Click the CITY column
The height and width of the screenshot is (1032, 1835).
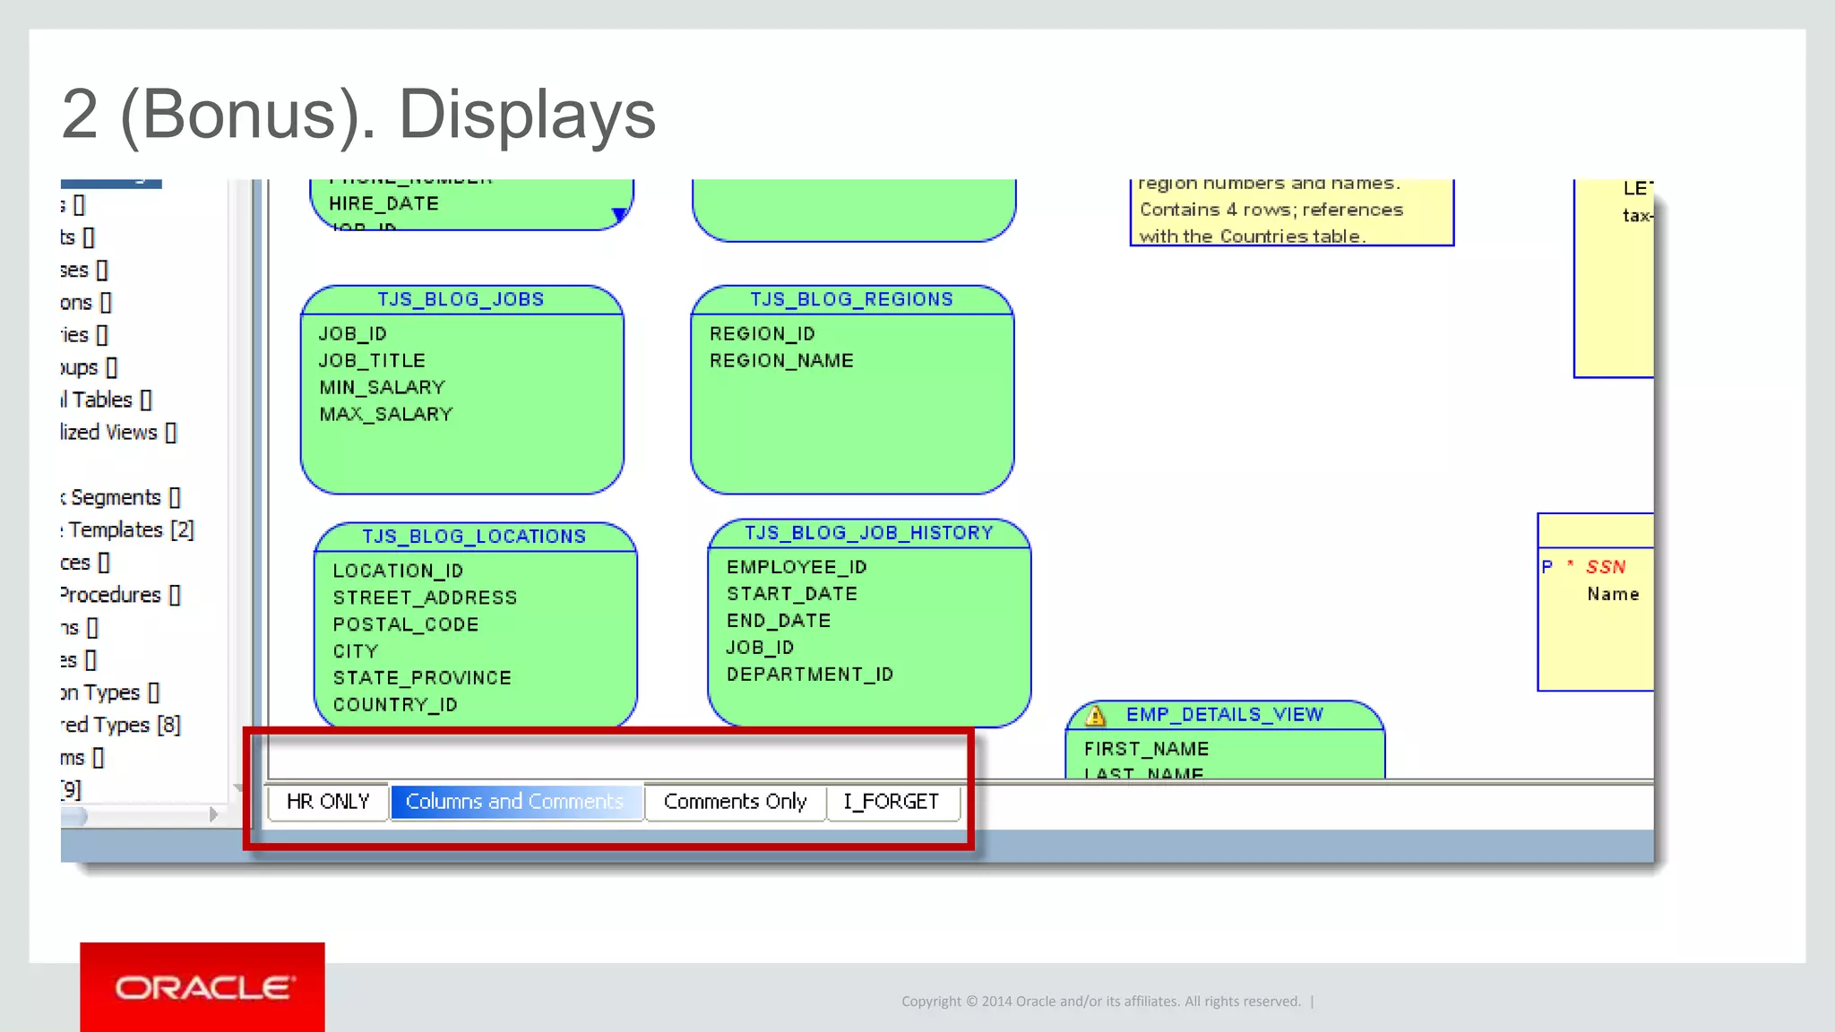356,652
